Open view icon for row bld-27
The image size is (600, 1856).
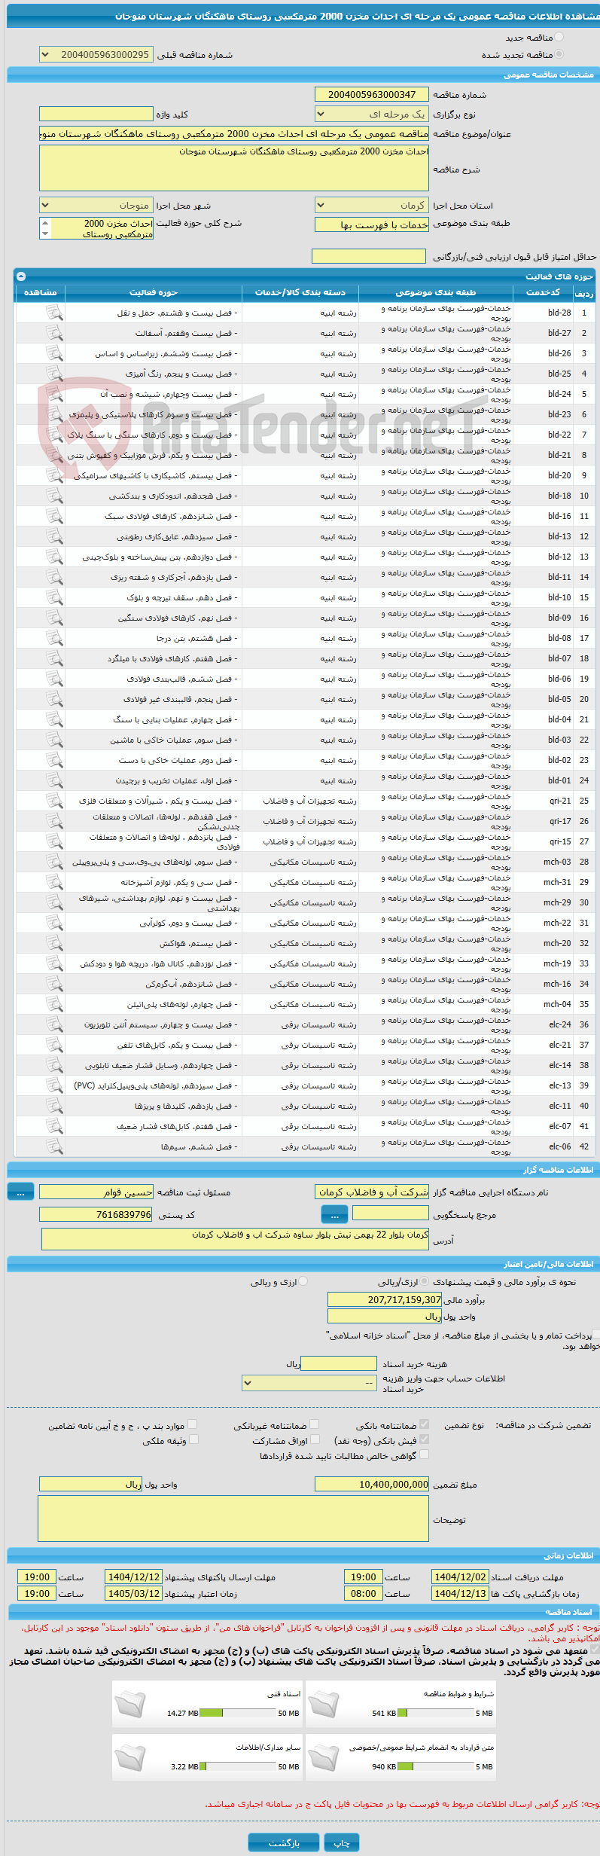coord(54,333)
